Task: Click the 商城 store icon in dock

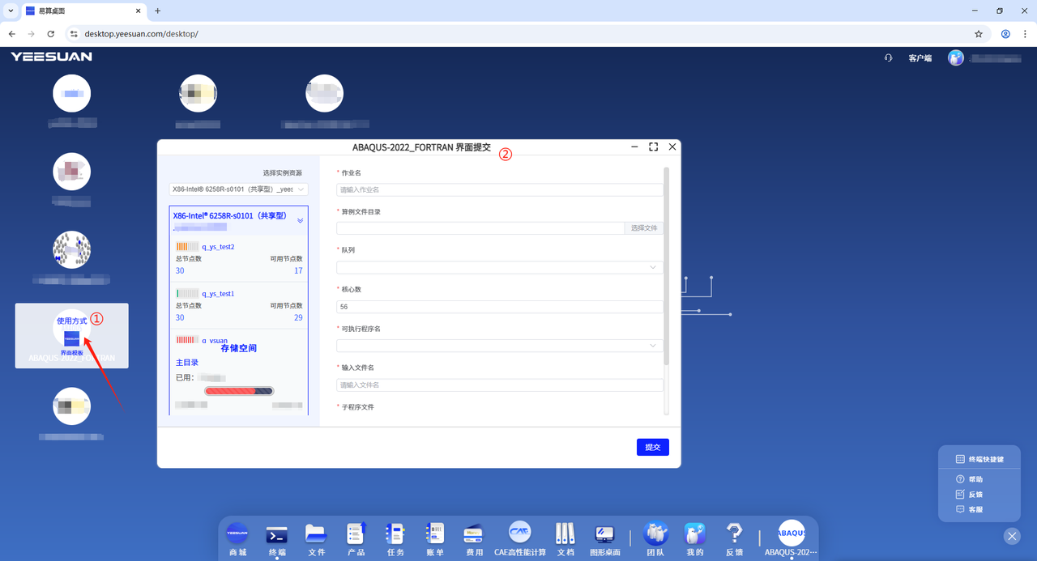Action: [237, 534]
